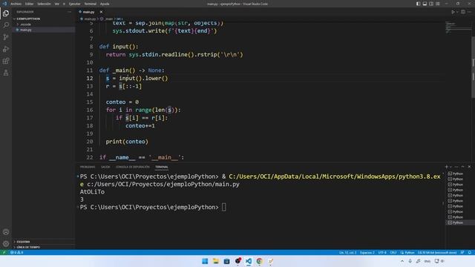Screen dimensions: 475x267
Task: Change encoding via UTF-8 status entry
Action: 382,252
